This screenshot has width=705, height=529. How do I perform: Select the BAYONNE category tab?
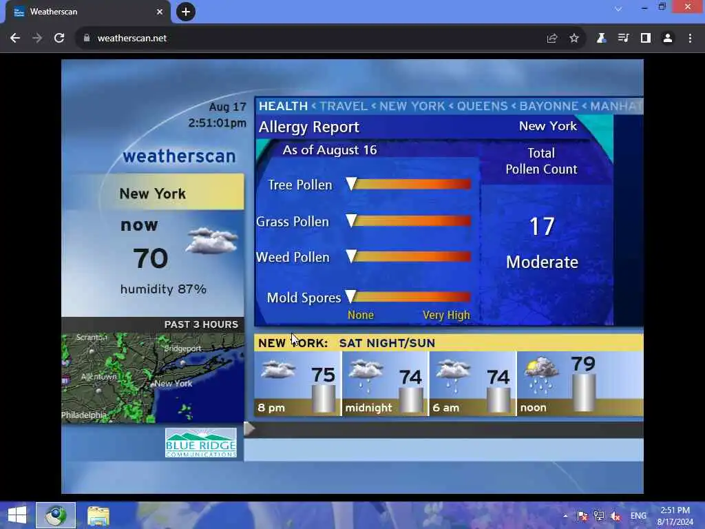[x=549, y=106]
